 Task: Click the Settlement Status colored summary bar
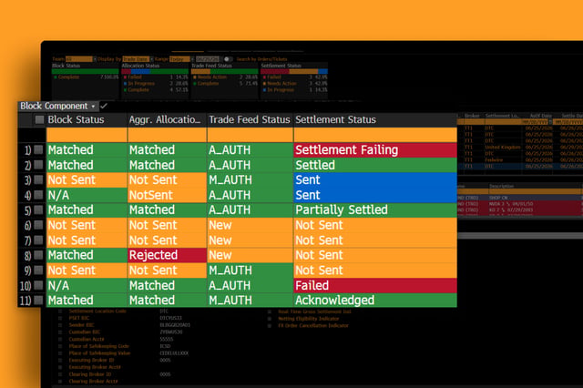tap(294, 71)
